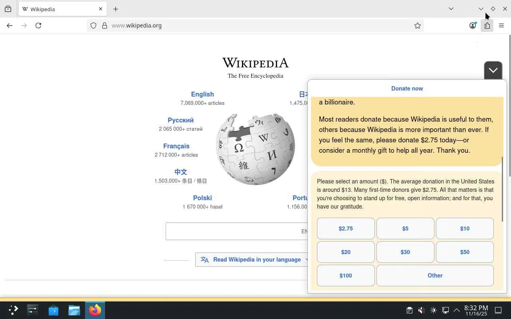Click the "2 712 000+ articles" text
This screenshot has height=319, width=511.
click(x=176, y=155)
